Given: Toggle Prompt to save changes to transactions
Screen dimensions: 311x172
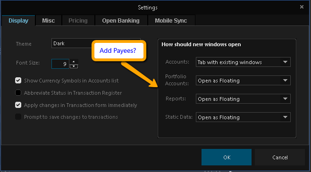Looking at the screenshot, I should click(x=18, y=117).
